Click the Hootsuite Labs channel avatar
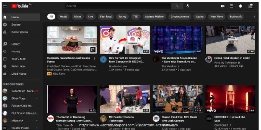The width and height of the screenshot is (261, 130). point(103,59)
